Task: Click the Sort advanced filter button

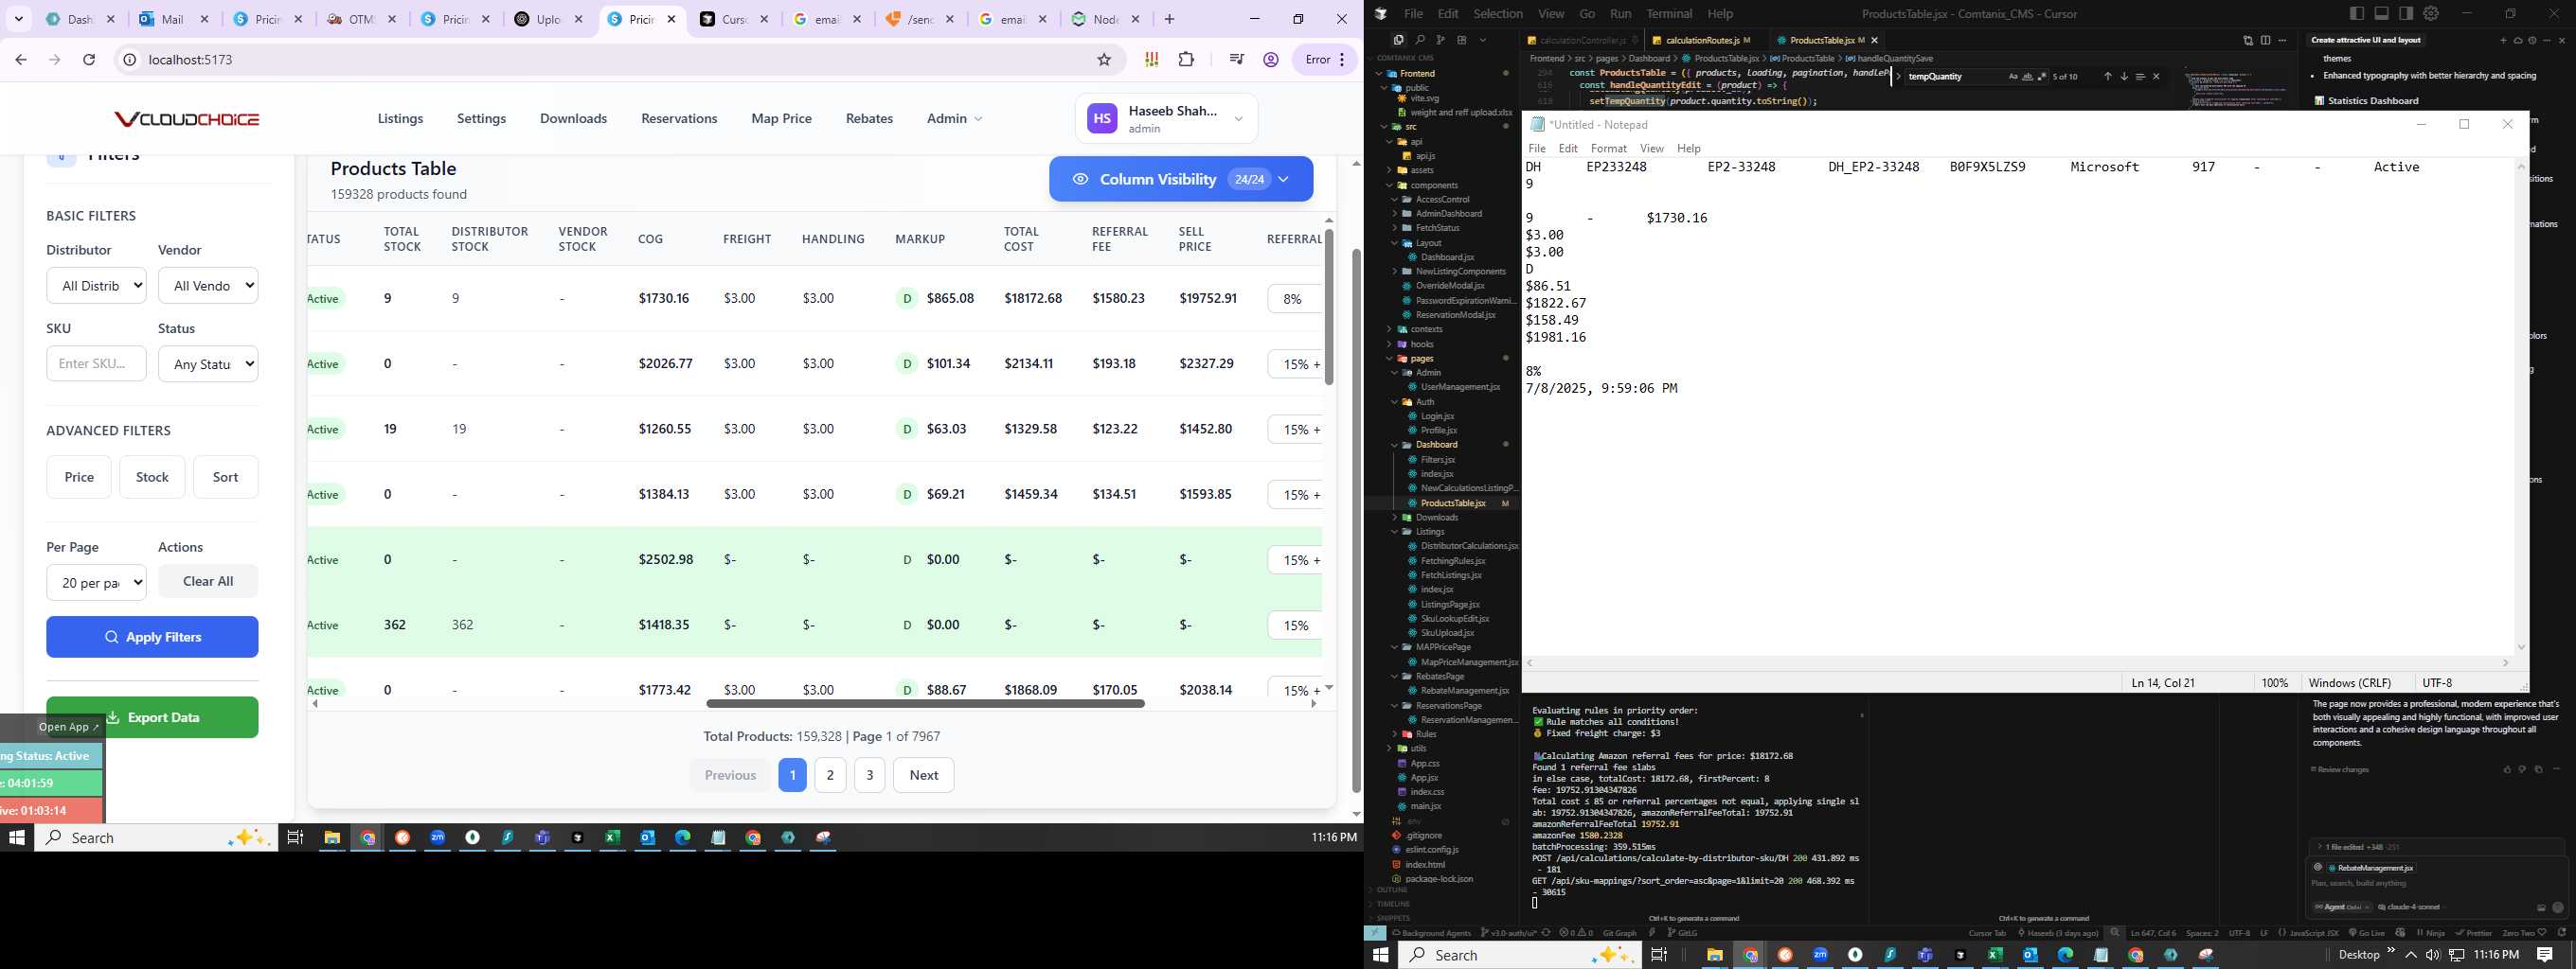Action: (x=225, y=477)
